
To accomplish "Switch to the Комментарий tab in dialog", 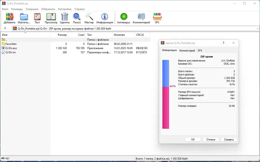I will [x=187, y=51].
